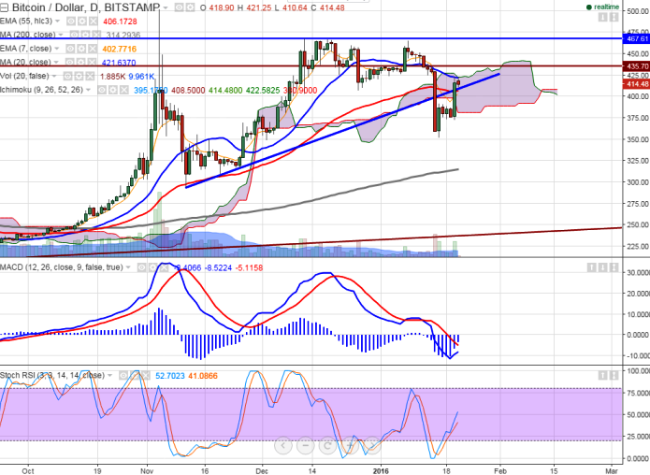Screen dimensions: 650x475
Task: Toggle visibility of the main Bitcoin/Dollar series
Action: pos(179,7)
